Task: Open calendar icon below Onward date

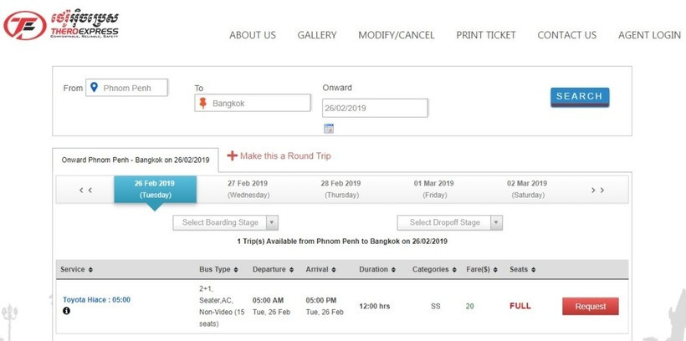Action: click(x=329, y=128)
